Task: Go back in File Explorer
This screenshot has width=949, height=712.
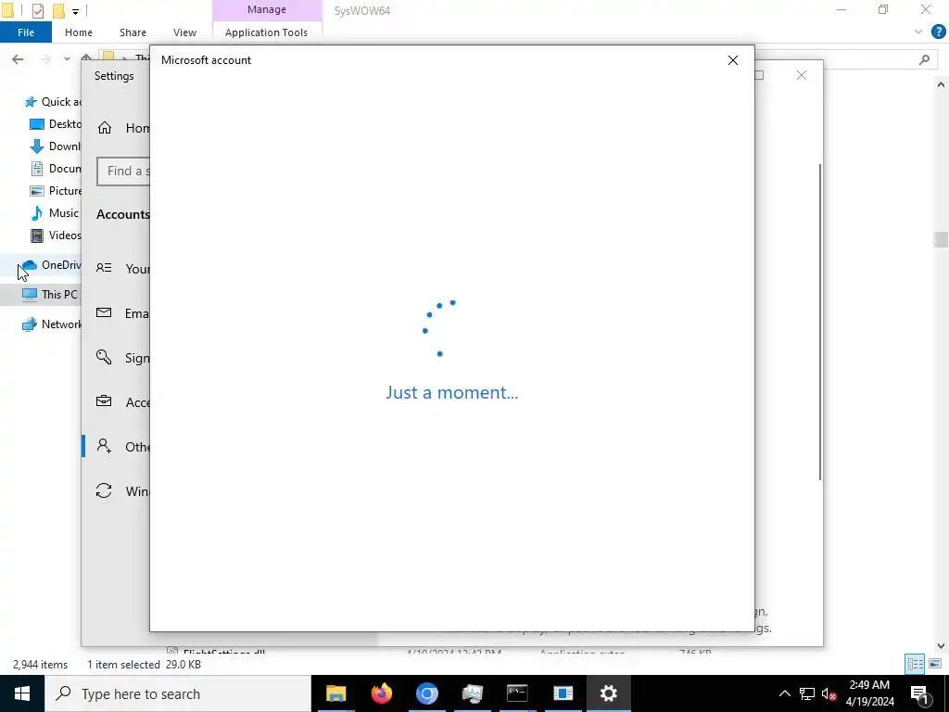Action: pos(18,58)
